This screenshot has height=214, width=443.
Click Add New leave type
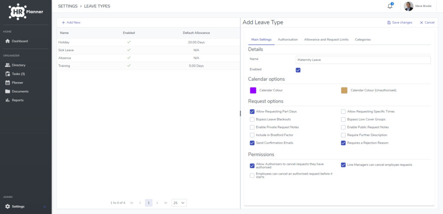(71, 22)
